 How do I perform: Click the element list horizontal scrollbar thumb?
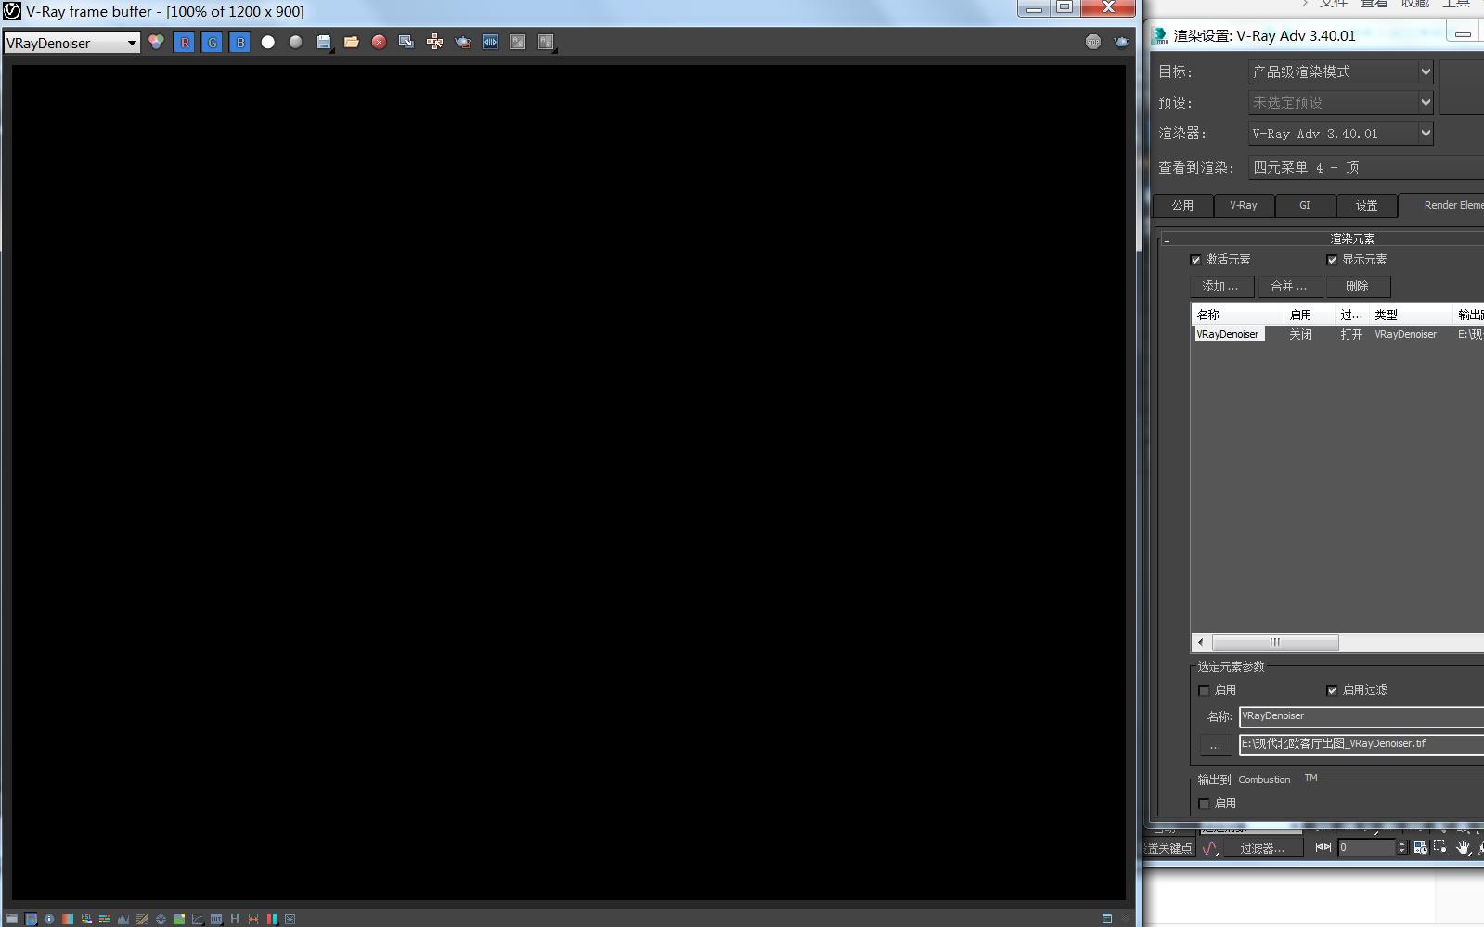coord(1275,642)
